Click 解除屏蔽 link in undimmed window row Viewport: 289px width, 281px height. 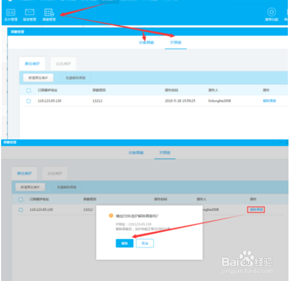click(269, 101)
